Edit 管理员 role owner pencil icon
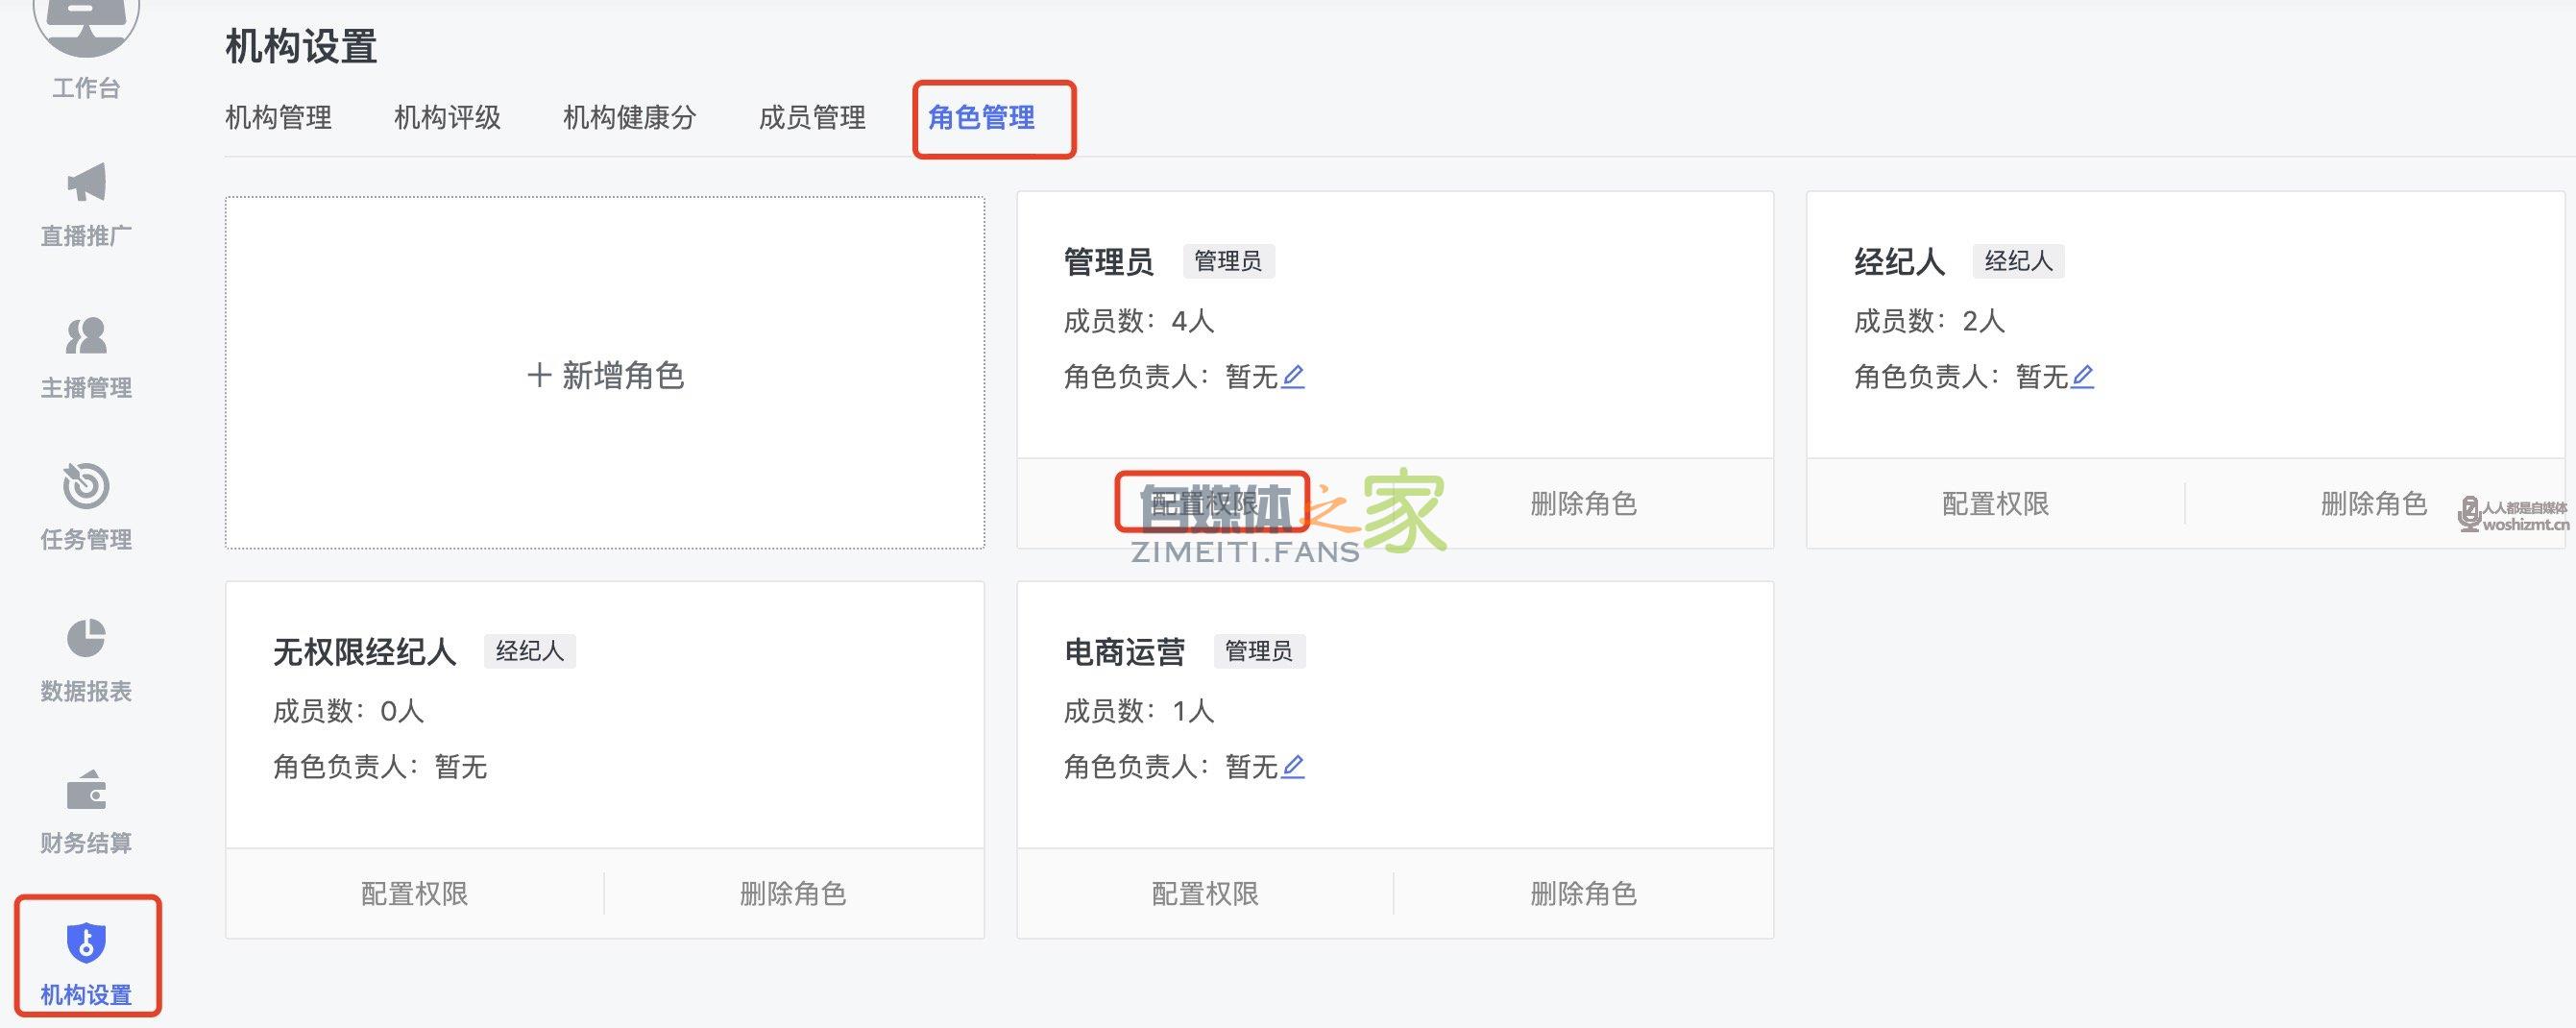The height and width of the screenshot is (1028, 2576). point(1293,377)
